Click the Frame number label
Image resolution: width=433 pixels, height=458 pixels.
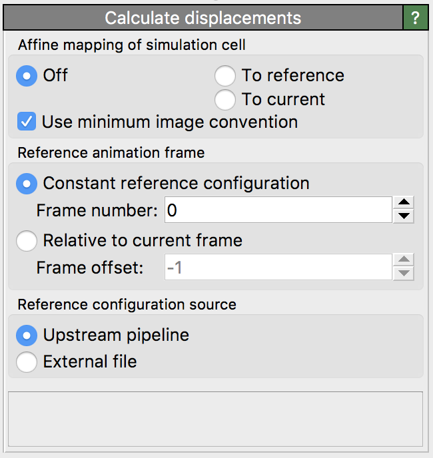click(x=97, y=212)
